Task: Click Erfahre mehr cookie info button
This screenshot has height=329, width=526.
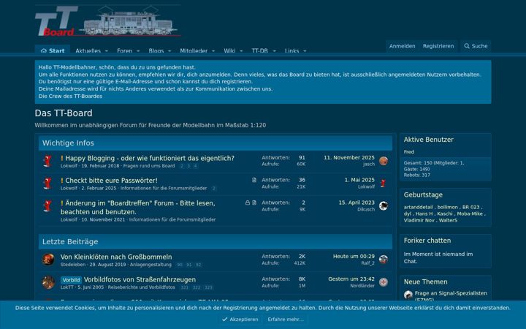Action: pyautogui.click(x=286, y=319)
